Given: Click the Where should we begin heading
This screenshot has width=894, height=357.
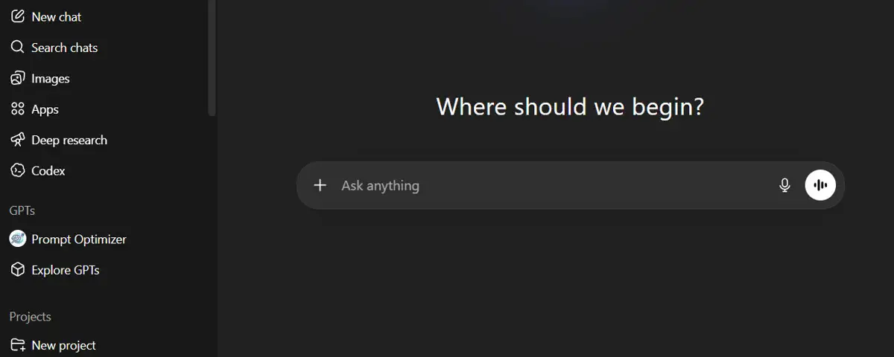Looking at the screenshot, I should 570,106.
